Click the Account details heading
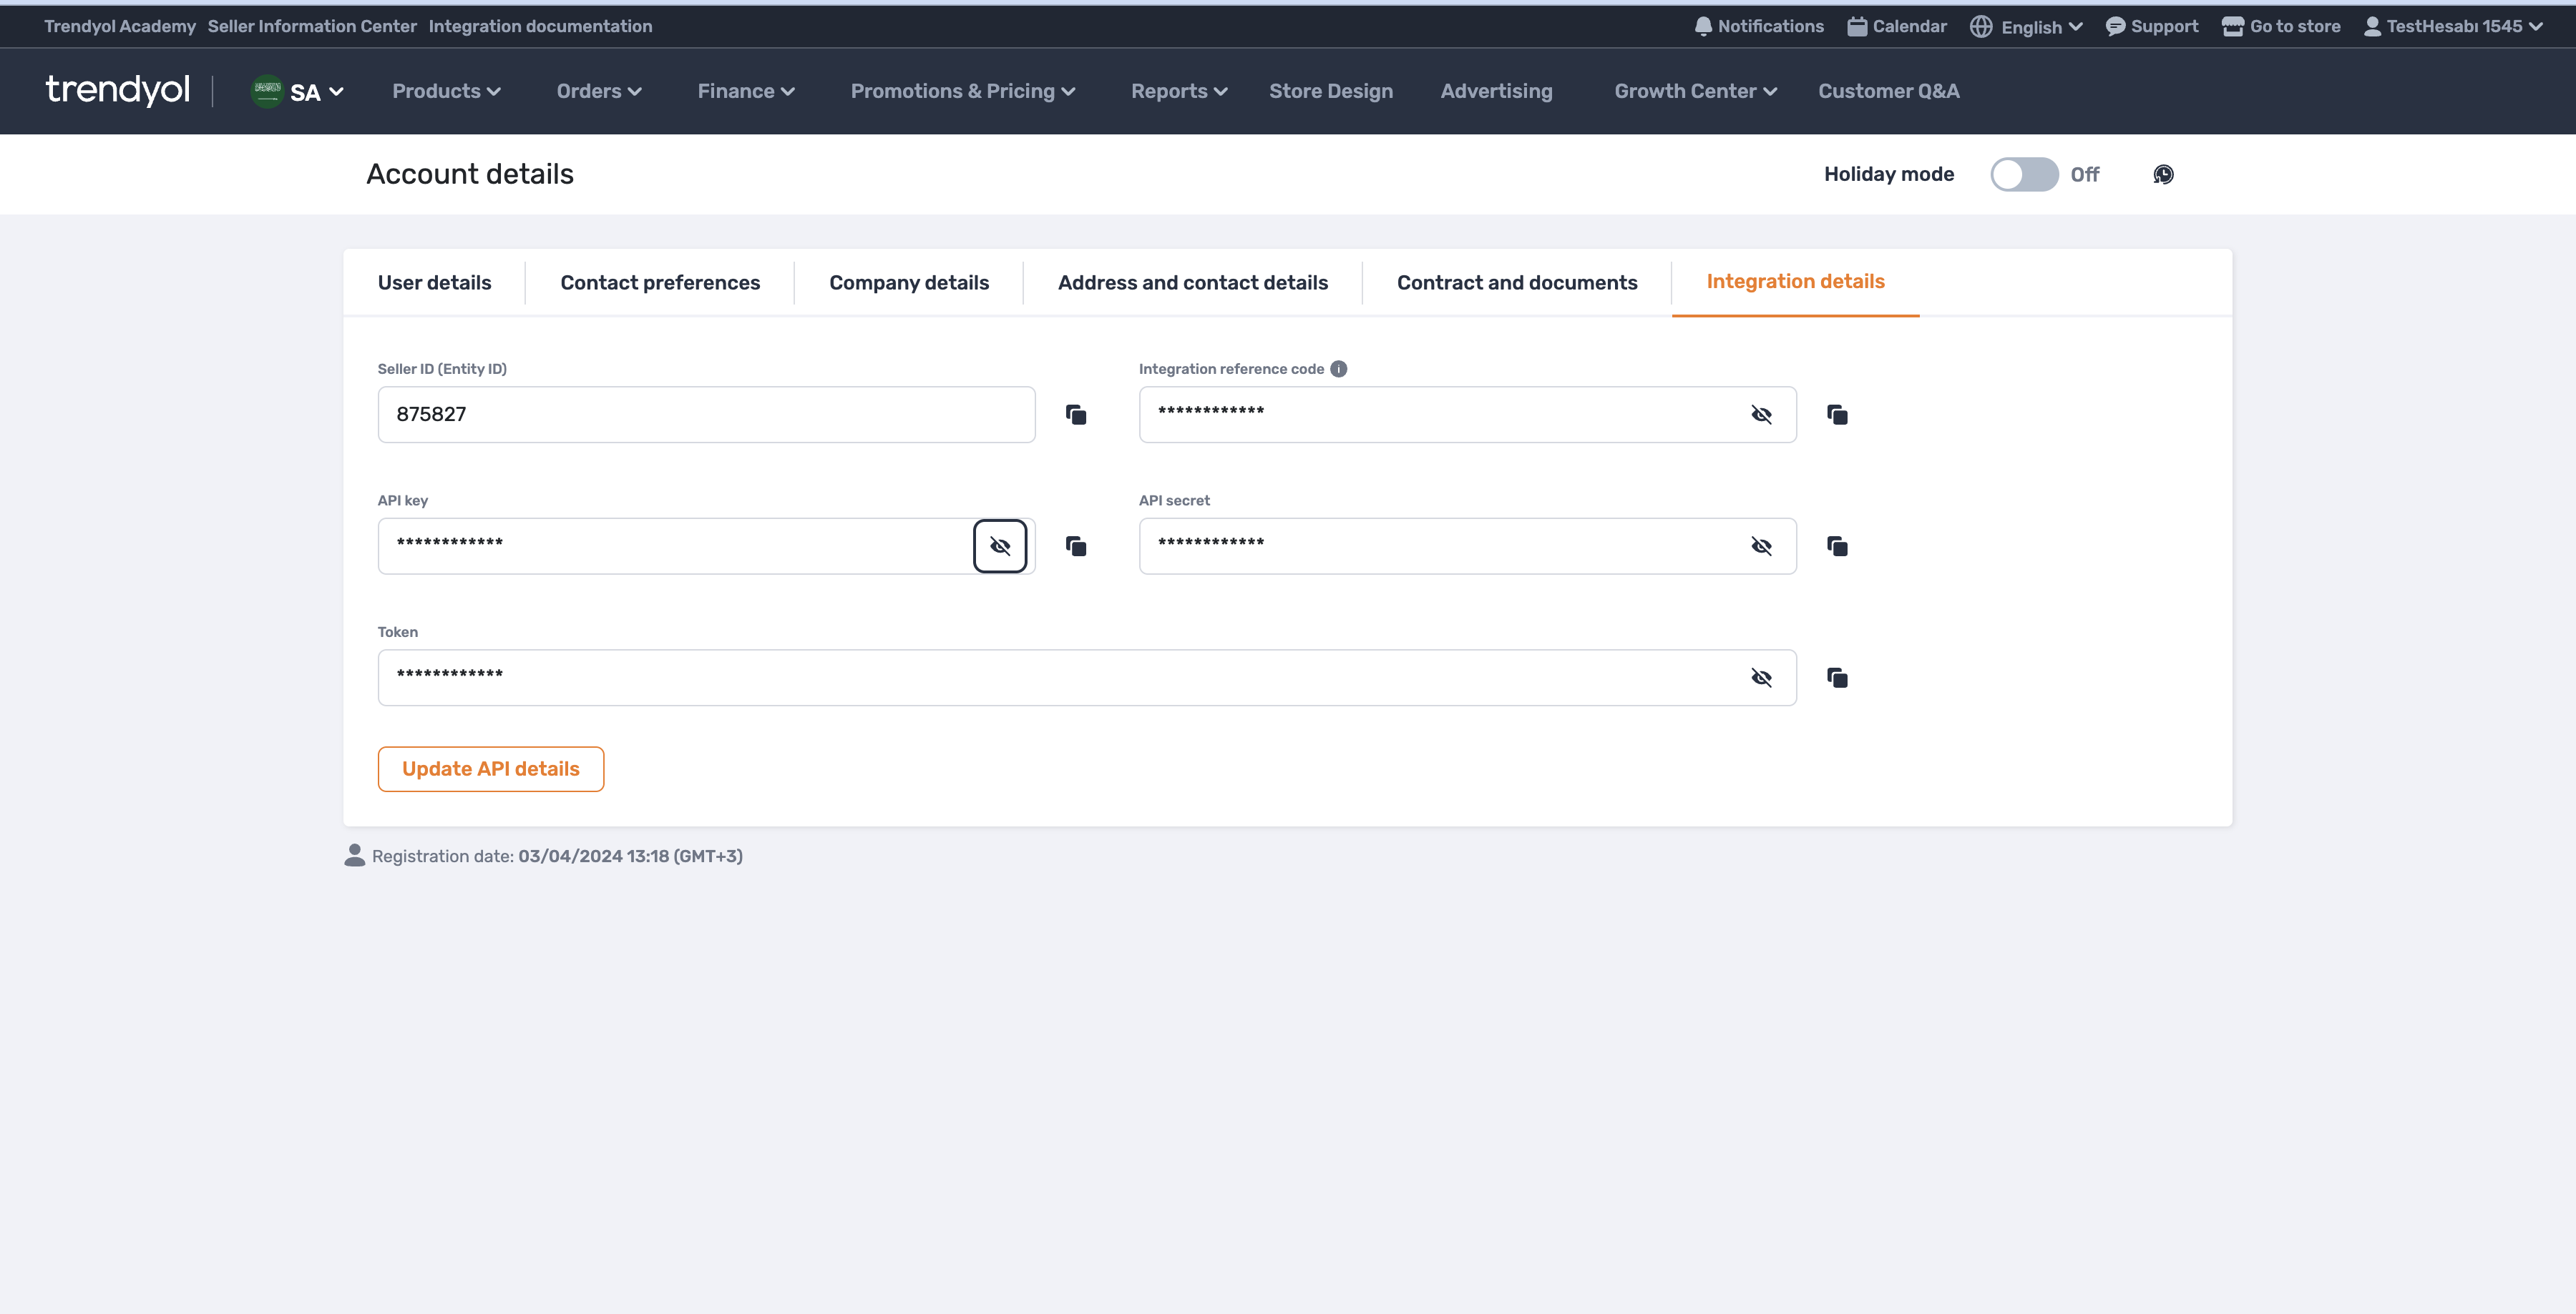The width and height of the screenshot is (2576, 1314). pyautogui.click(x=470, y=174)
